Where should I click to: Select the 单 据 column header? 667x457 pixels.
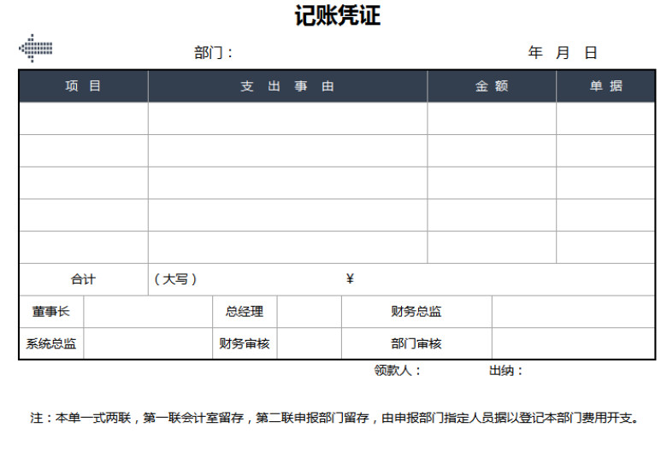pyautogui.click(x=605, y=86)
